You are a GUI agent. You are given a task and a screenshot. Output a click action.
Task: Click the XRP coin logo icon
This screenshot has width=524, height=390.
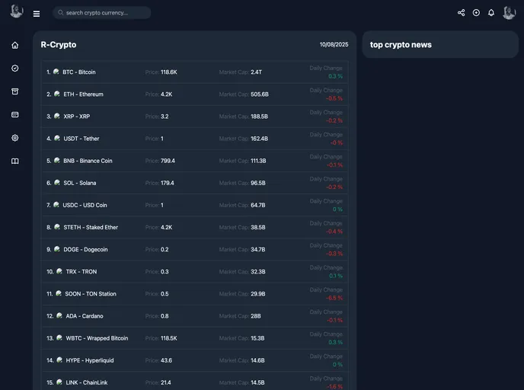pos(57,116)
